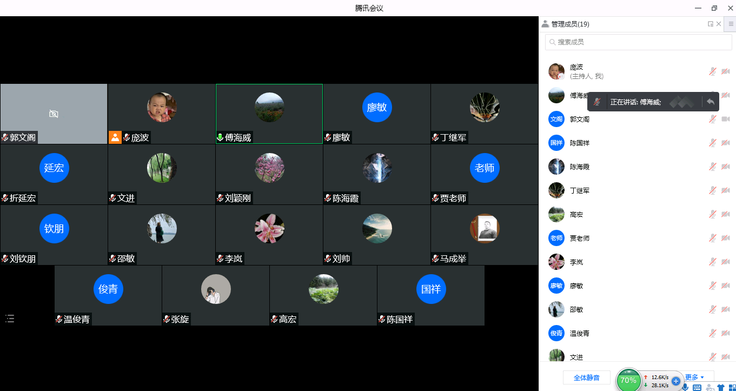Select 丁继军 in the member list
Screen dimensions: 736x391
pyautogui.click(x=579, y=190)
